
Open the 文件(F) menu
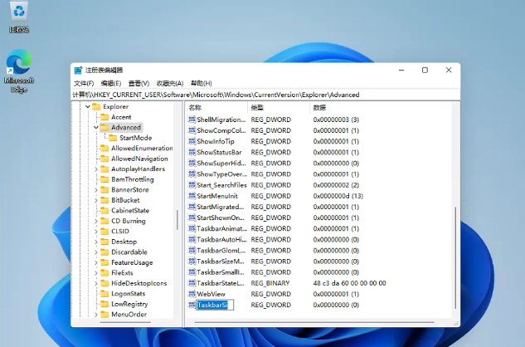(x=84, y=83)
